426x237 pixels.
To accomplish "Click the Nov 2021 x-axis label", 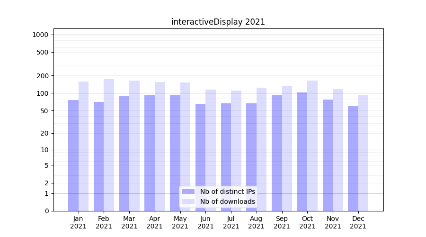I will (333, 222).
